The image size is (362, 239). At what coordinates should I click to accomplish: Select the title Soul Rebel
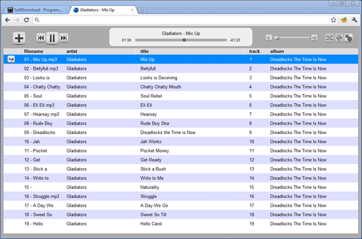[151, 96]
